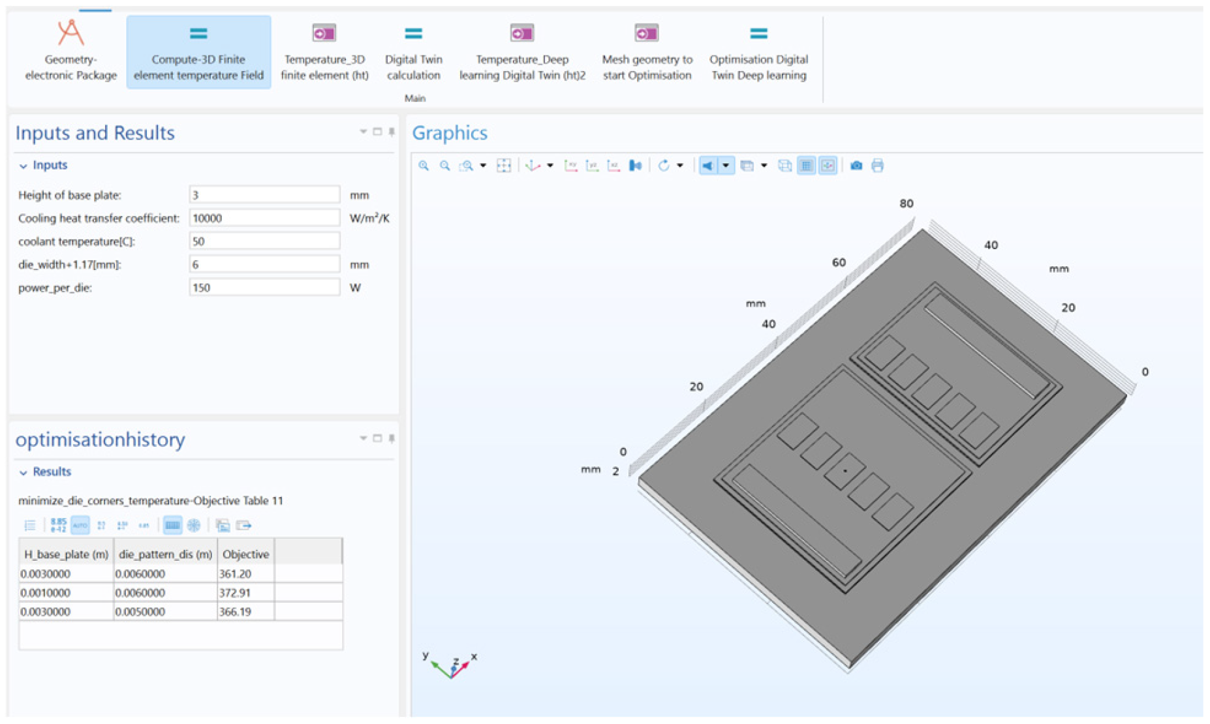Click the snowflake freeze icon in table toolbar
The image size is (1210, 724).
point(194,525)
